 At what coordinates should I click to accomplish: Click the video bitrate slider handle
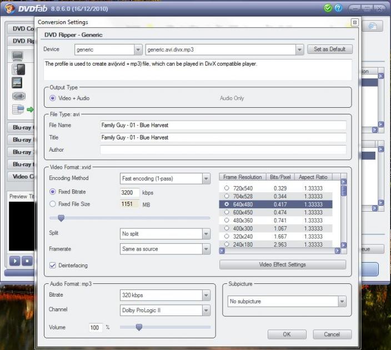(x=61, y=218)
